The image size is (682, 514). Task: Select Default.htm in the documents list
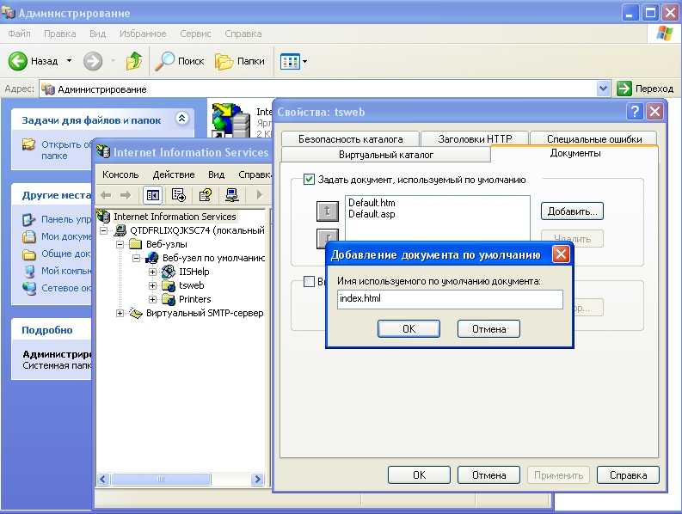(372, 203)
